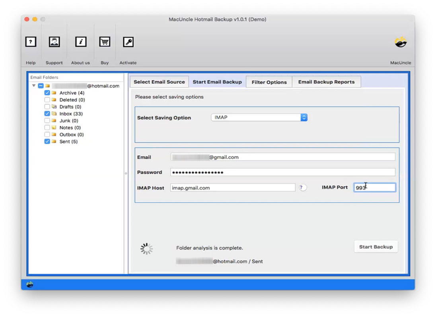Select the Junk folder checkbox
436x317 pixels.
tap(47, 121)
